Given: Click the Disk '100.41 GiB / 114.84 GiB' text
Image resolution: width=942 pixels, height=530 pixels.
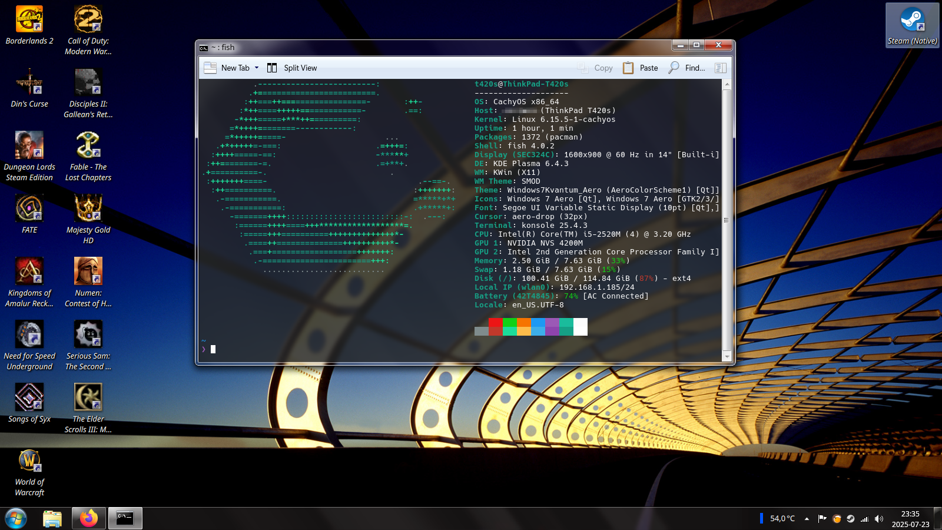Looking at the screenshot, I should (576, 279).
